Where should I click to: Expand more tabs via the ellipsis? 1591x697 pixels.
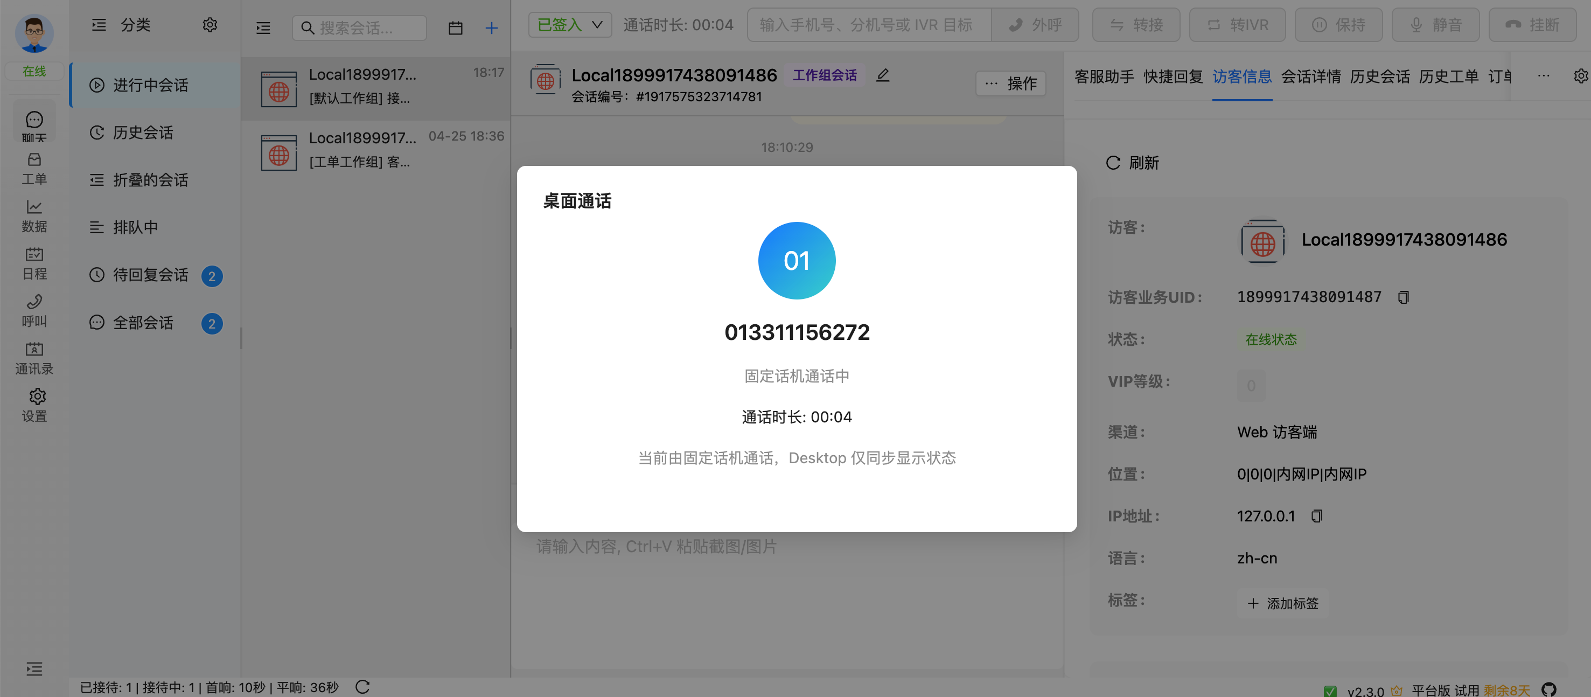pos(1544,76)
